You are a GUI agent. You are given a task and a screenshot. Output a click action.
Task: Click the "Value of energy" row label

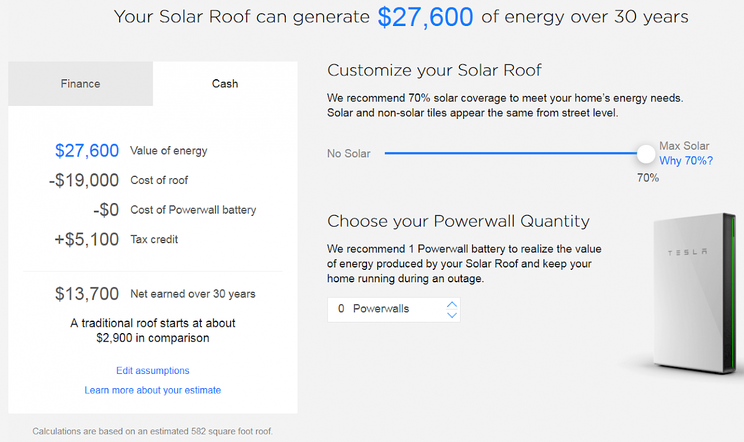[169, 150]
